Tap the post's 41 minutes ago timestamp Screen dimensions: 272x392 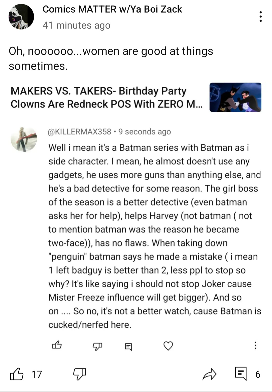77,25
